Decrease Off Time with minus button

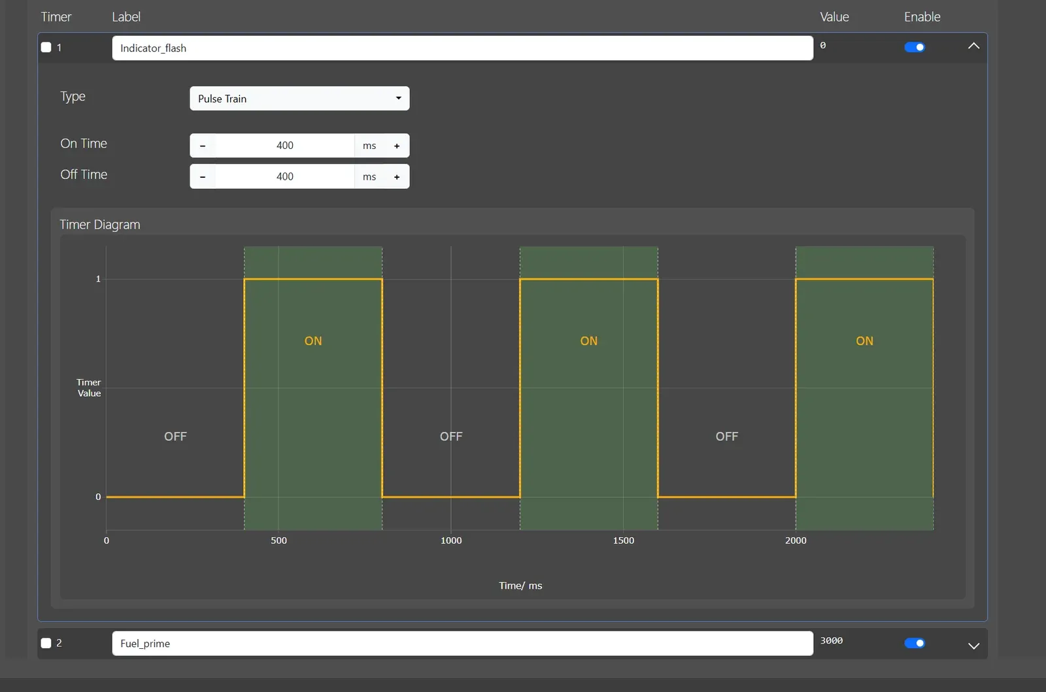tap(203, 176)
